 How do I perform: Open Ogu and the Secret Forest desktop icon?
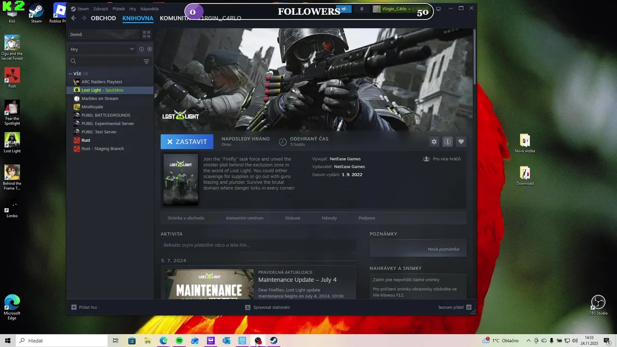(12, 48)
